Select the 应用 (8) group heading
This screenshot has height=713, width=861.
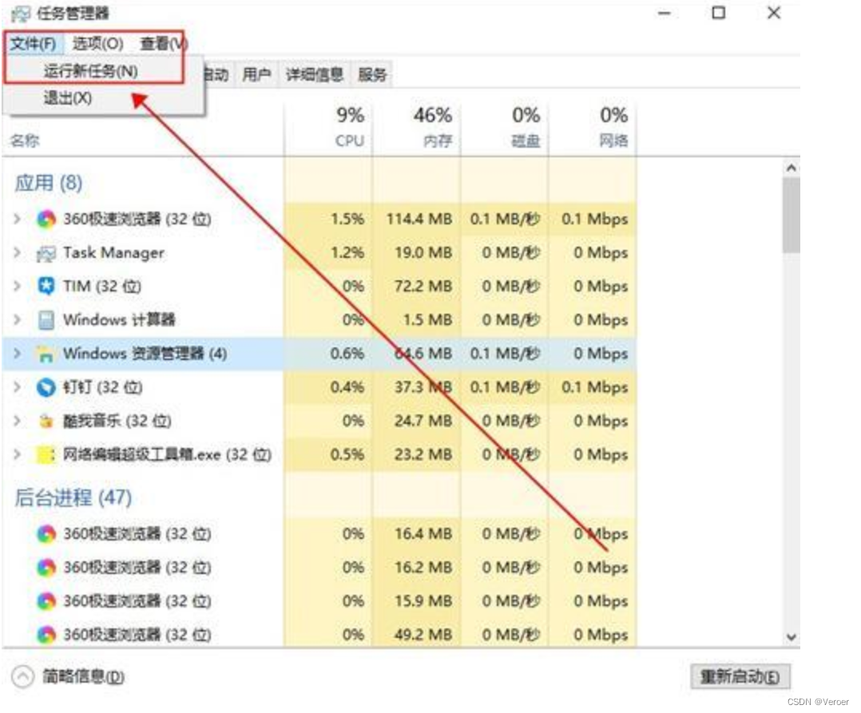pyautogui.click(x=48, y=184)
